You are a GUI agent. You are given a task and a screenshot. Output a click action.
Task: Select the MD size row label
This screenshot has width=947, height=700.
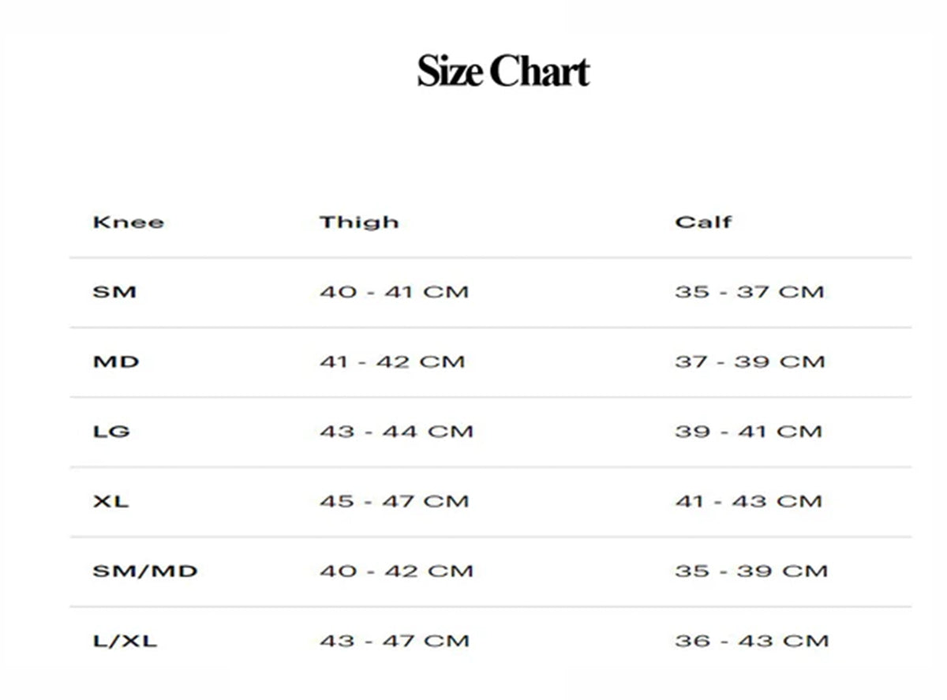point(116,361)
